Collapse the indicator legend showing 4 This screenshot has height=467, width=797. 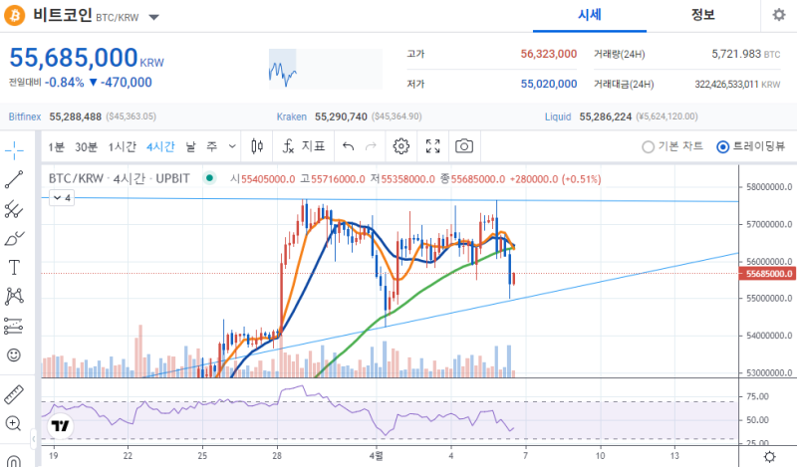pos(62,198)
